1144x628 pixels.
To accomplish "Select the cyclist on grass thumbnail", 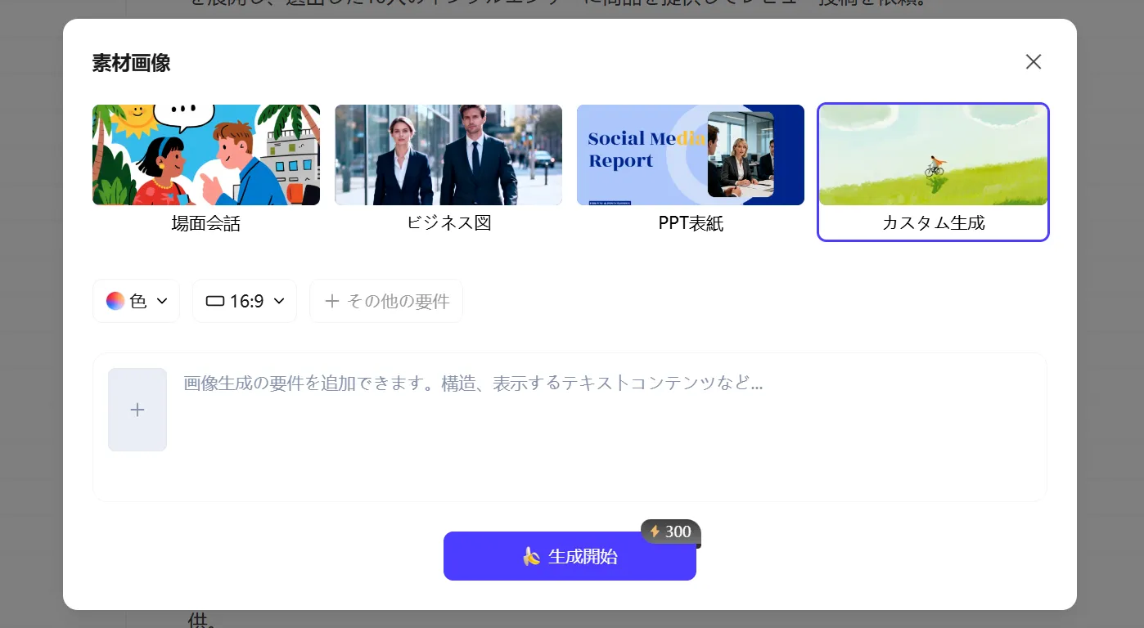I will pyautogui.click(x=933, y=155).
